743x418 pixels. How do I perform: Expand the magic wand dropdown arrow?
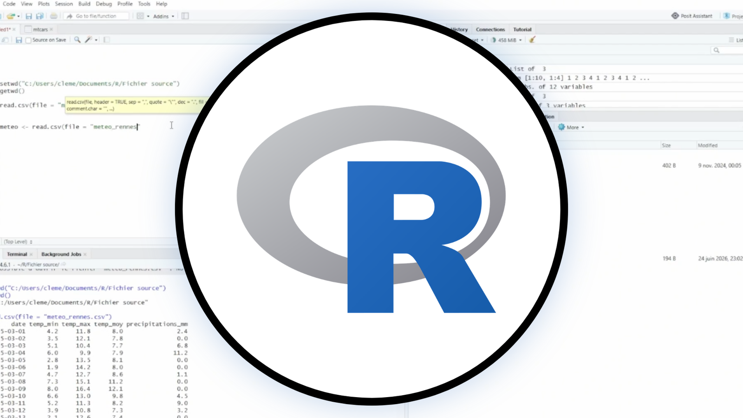tap(96, 40)
